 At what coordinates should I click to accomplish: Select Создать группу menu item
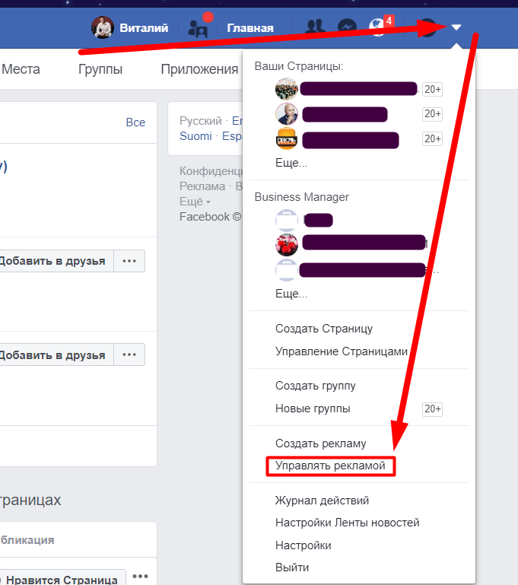[x=315, y=386]
